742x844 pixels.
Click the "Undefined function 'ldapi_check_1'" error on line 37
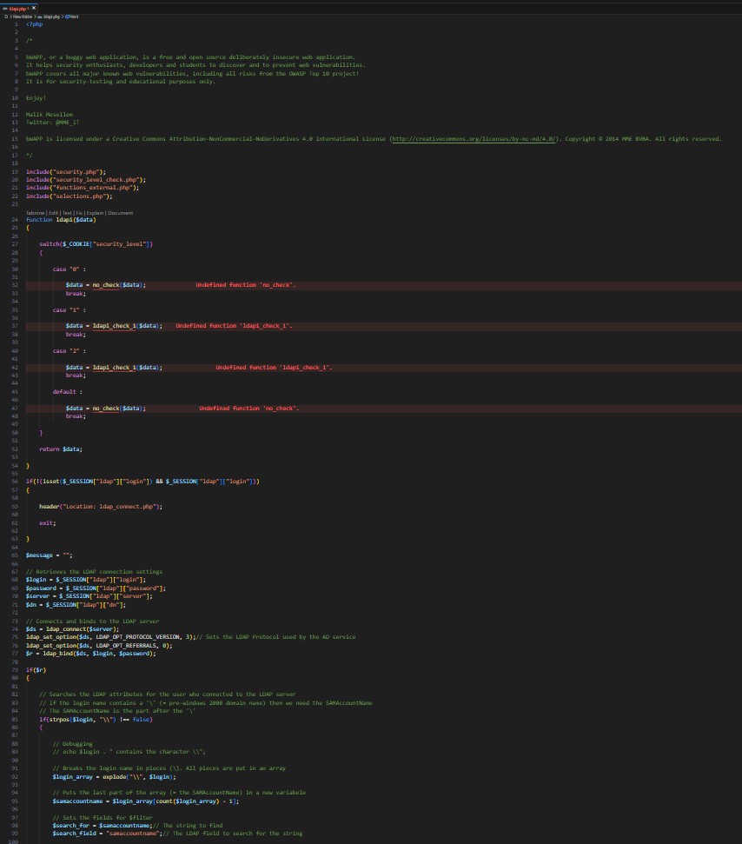point(234,326)
